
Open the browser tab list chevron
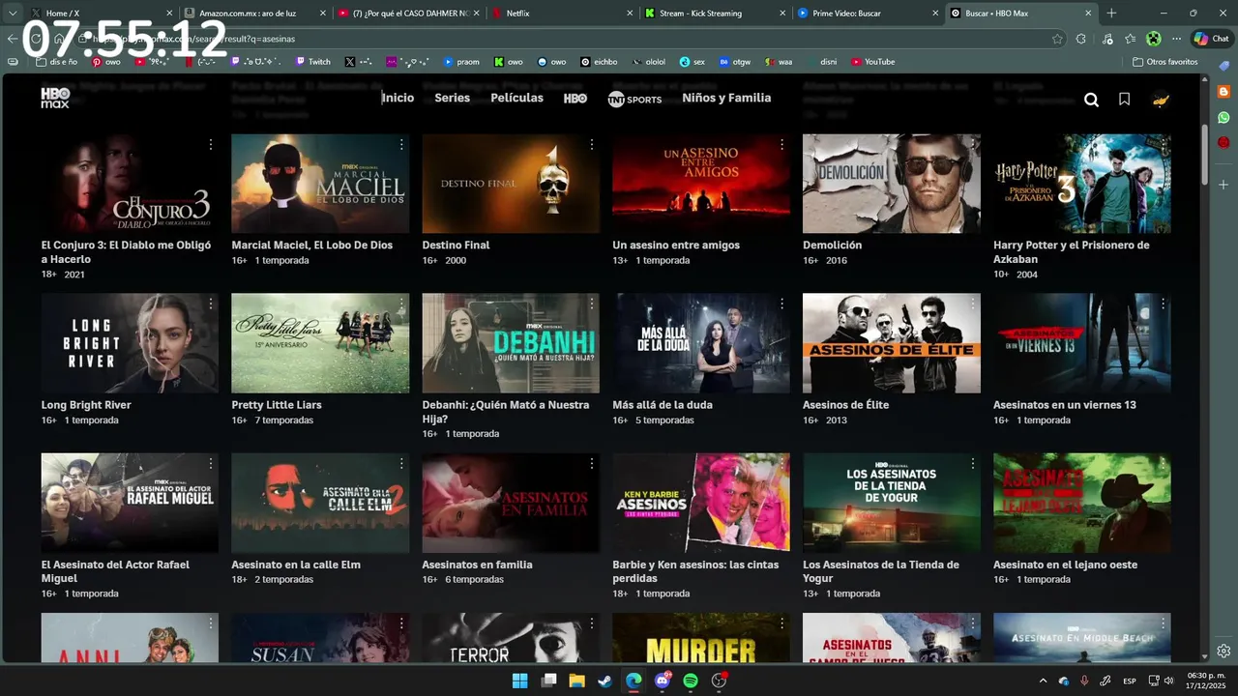coord(13,14)
